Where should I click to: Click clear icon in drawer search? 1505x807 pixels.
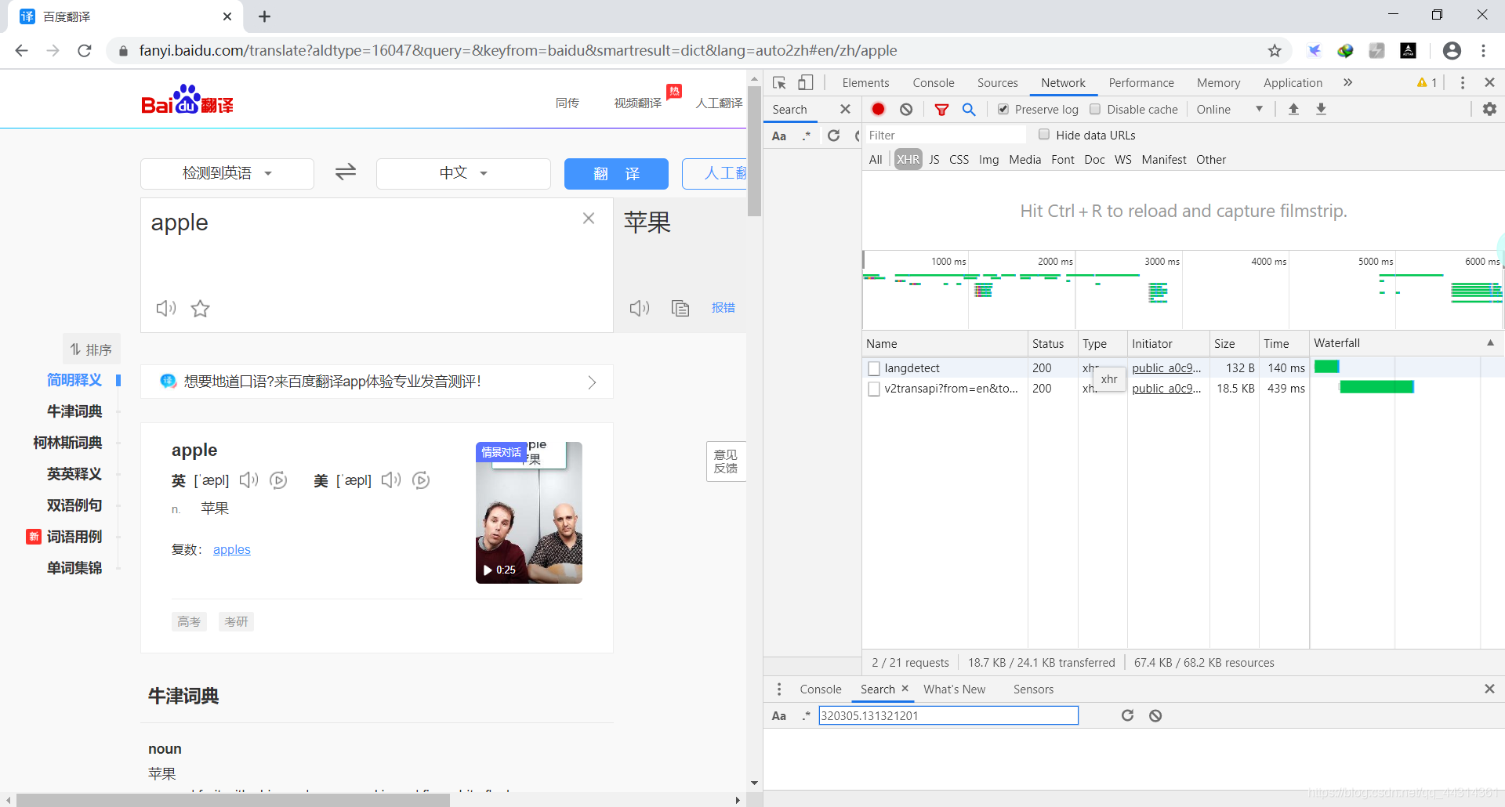click(1155, 715)
